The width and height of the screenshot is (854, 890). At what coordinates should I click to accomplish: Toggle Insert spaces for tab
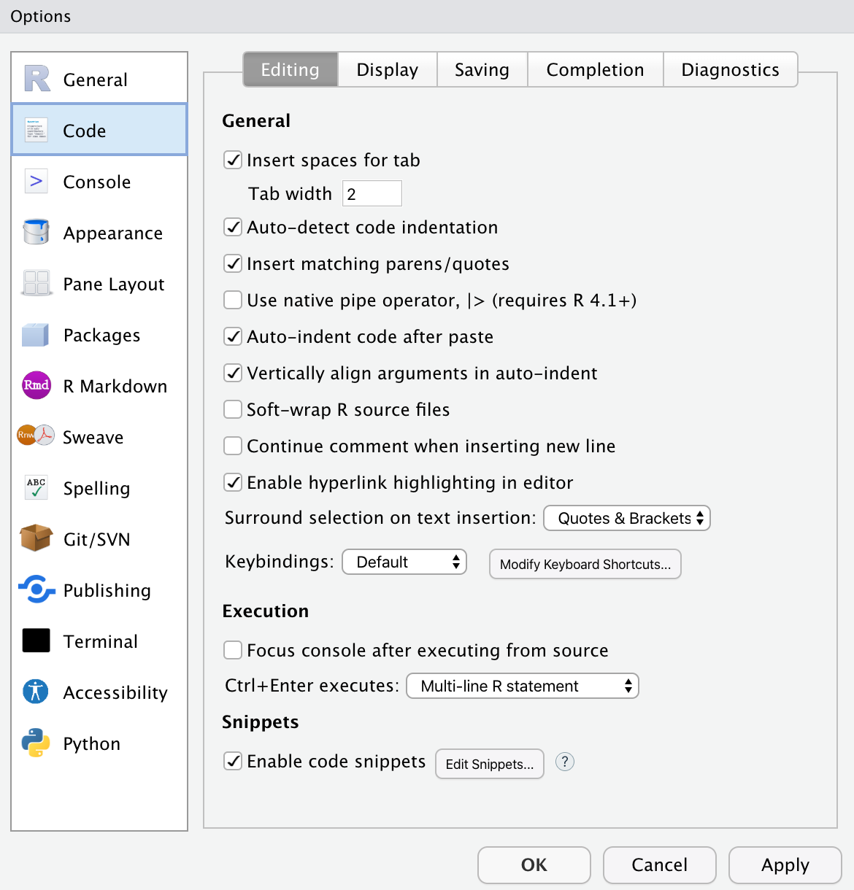tap(233, 160)
